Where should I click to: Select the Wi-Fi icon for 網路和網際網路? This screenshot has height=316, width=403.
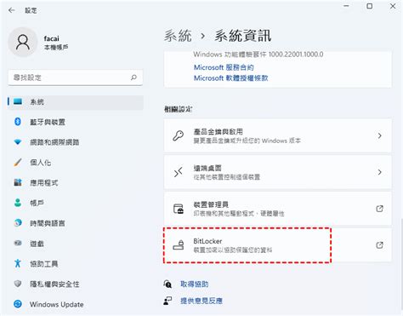click(18, 142)
